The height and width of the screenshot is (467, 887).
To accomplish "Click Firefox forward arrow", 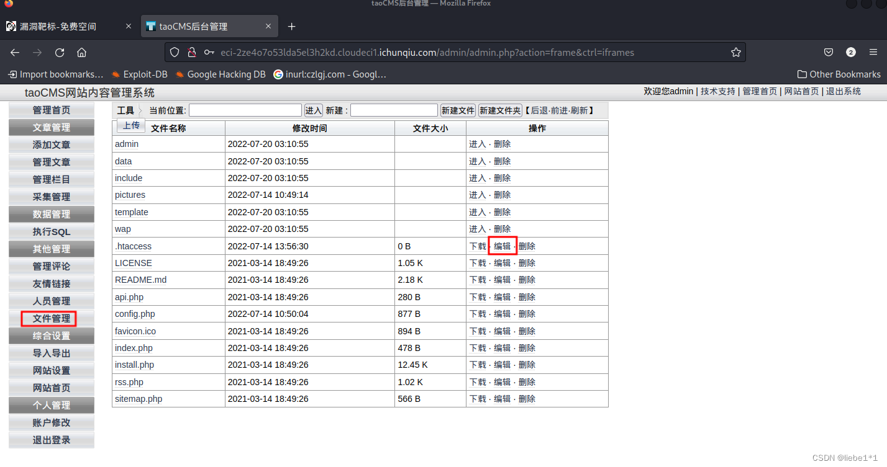I will (x=37, y=53).
